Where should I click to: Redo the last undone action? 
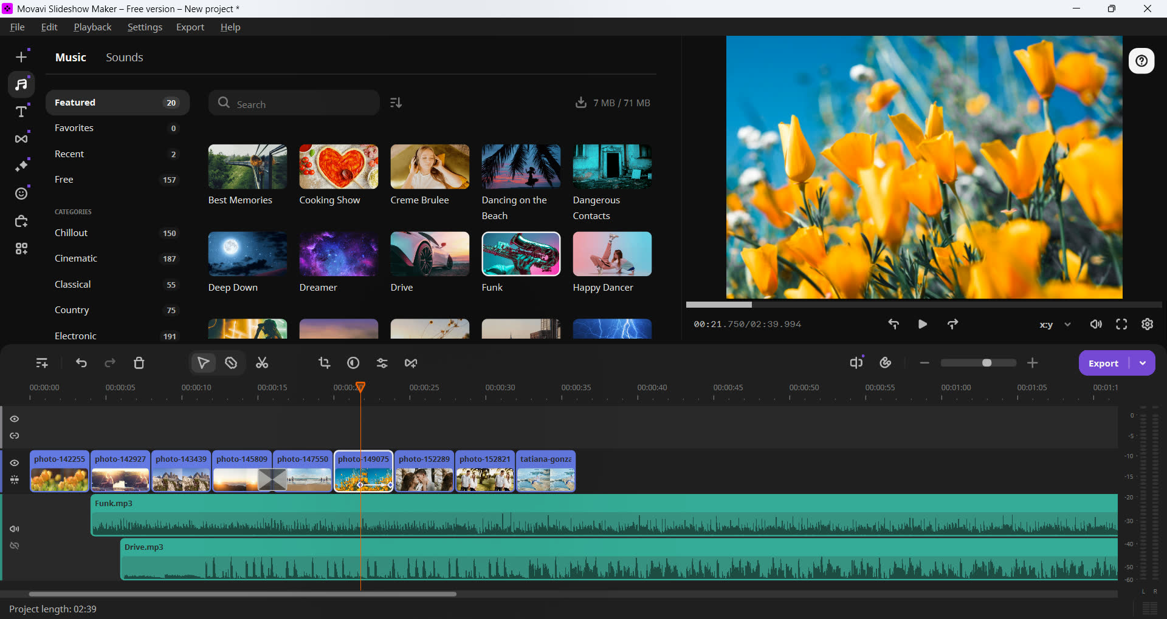[110, 363]
